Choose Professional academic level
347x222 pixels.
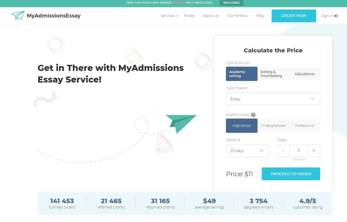point(305,126)
